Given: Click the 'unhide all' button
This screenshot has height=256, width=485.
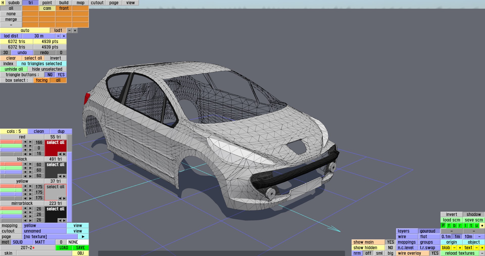Looking at the screenshot, I should pos(14,69).
